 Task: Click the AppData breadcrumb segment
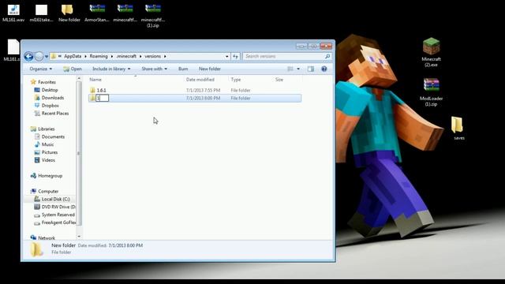click(73, 56)
